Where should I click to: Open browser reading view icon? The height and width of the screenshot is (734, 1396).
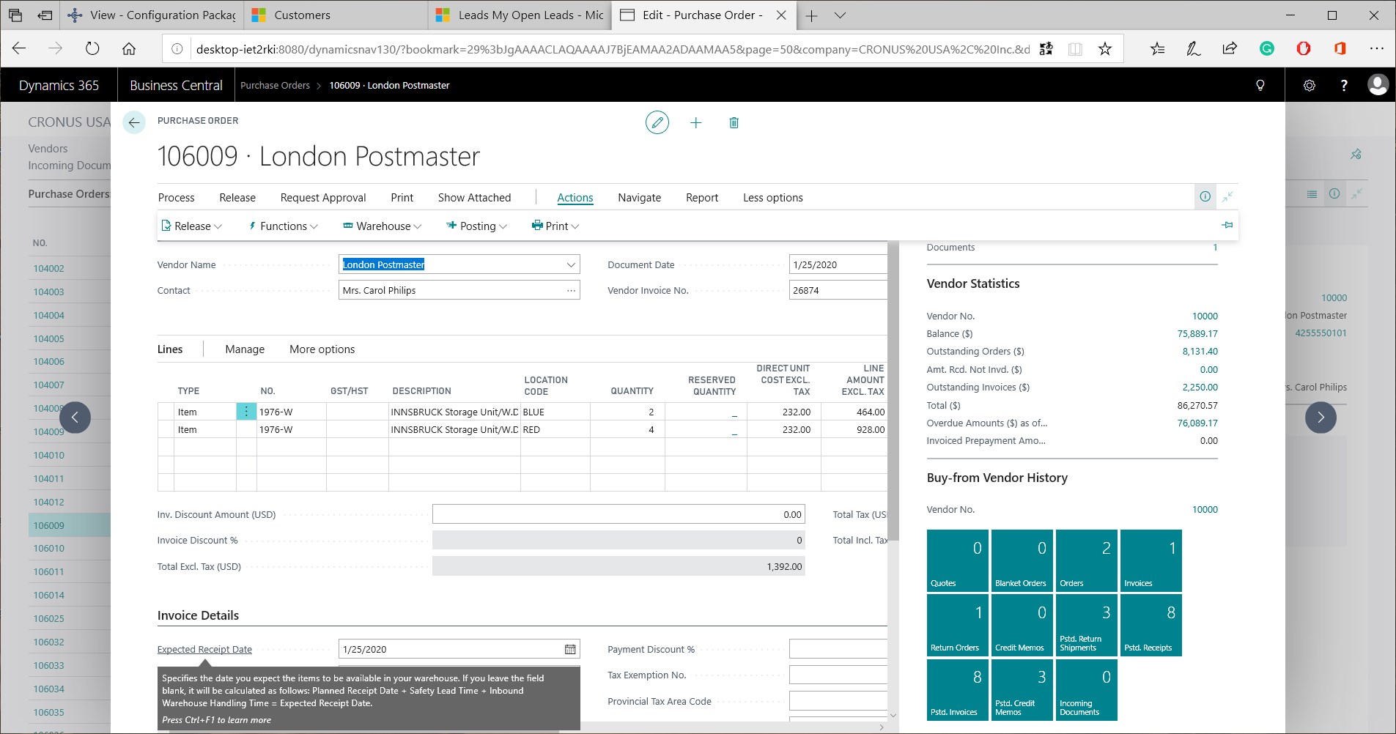(x=1075, y=49)
